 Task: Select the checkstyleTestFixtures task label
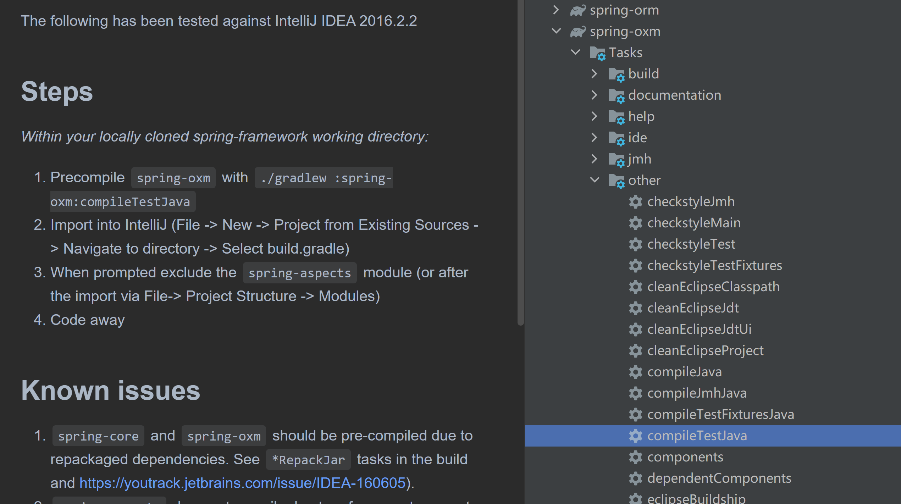pos(714,266)
